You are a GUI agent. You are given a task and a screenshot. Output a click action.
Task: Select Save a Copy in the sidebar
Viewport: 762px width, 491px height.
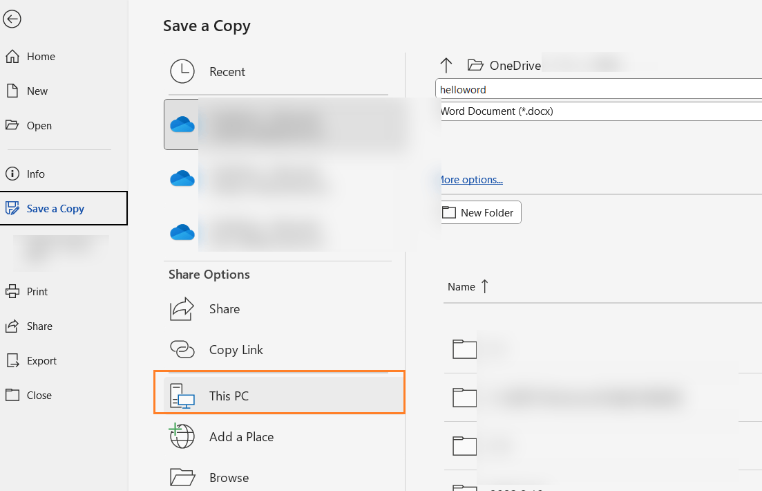click(54, 207)
